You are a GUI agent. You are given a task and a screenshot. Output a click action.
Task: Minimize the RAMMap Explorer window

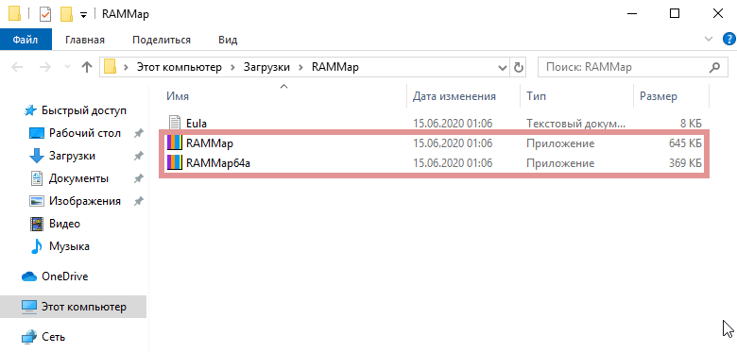(632, 14)
